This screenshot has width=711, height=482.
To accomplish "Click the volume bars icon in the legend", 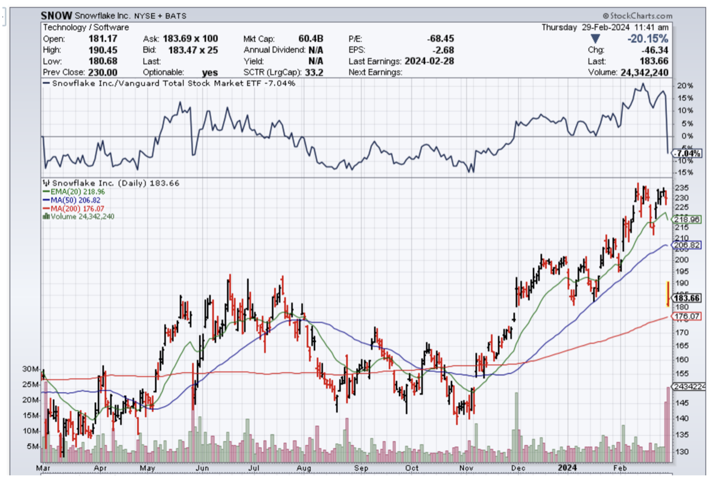I will [x=46, y=216].
